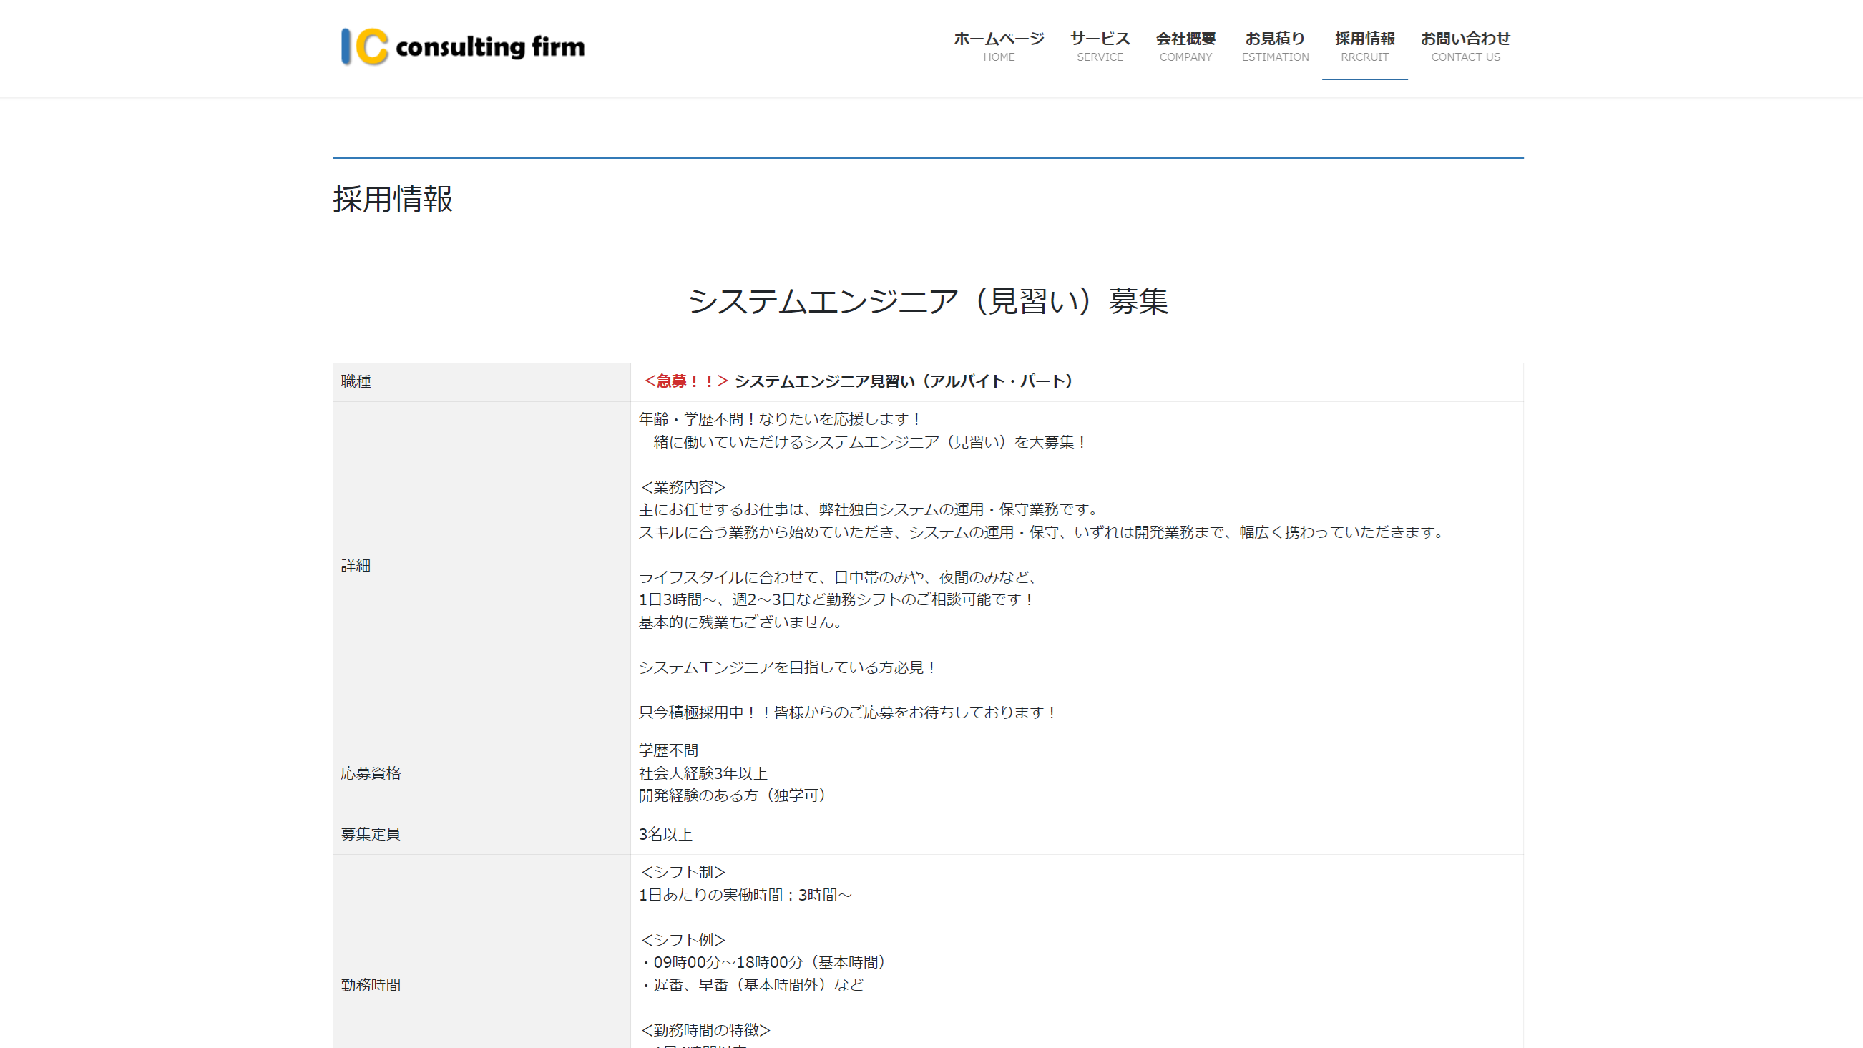Click the red ＜急募！！＞ label
The width and height of the screenshot is (1863, 1048).
click(x=685, y=381)
